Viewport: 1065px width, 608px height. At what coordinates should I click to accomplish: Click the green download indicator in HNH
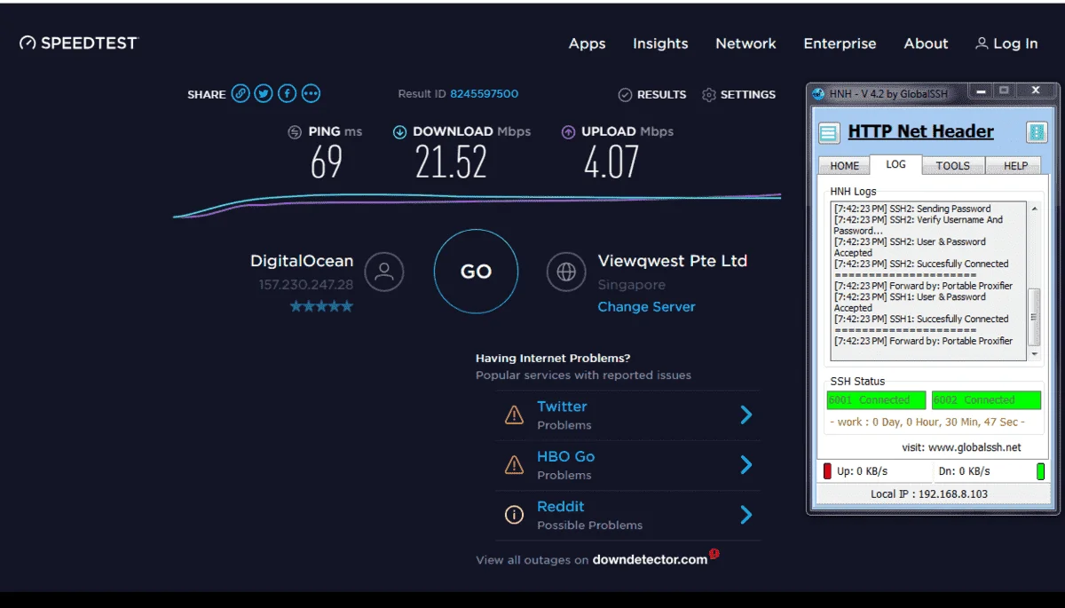pos(1040,470)
